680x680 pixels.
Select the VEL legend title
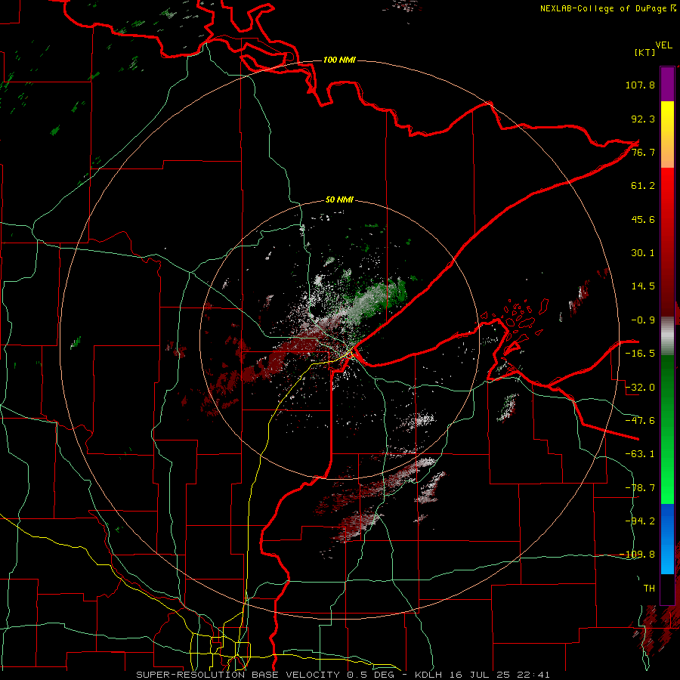663,45
